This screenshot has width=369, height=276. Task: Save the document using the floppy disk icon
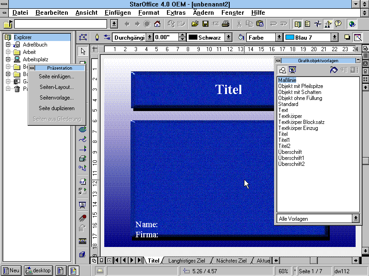click(x=205, y=24)
